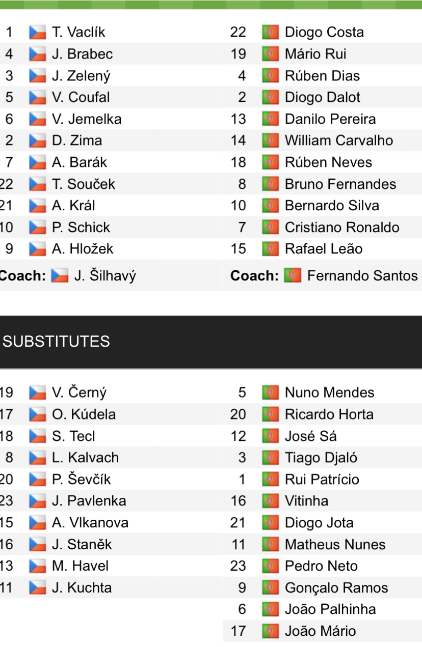The height and width of the screenshot is (647, 422).
Task: Click the Czech flag beside J. Kuchta
Action: tap(38, 588)
